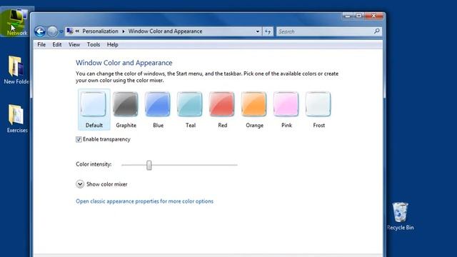Open the File menu

point(41,44)
